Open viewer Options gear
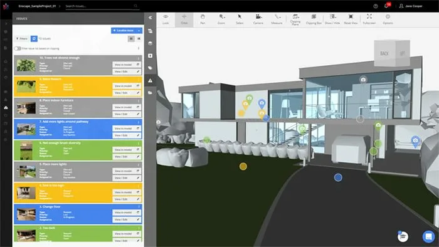This screenshot has height=247, width=439. (x=388, y=19)
